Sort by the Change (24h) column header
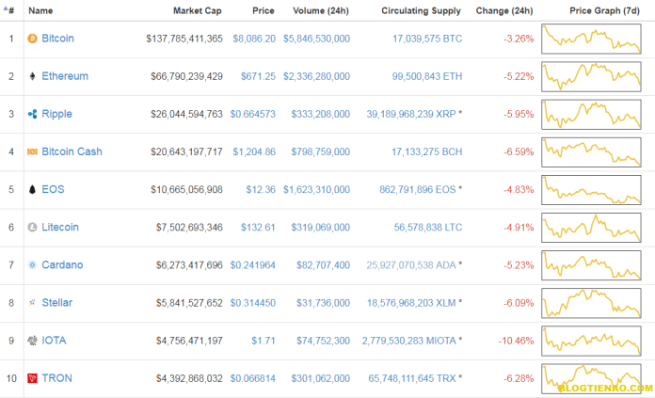The height and width of the screenshot is (398, 655). point(504,10)
